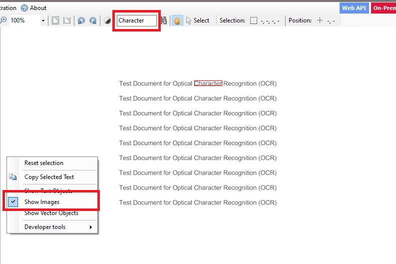Image resolution: width=396 pixels, height=264 pixels.
Task: Click the Web API button
Action: pyautogui.click(x=354, y=8)
